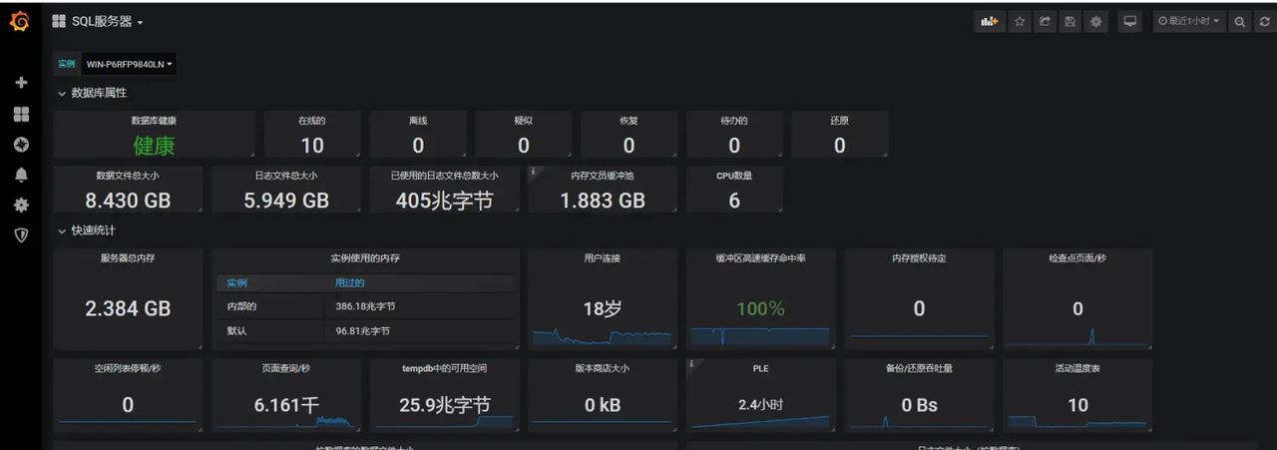Sort table by 实例 column header

click(x=237, y=283)
